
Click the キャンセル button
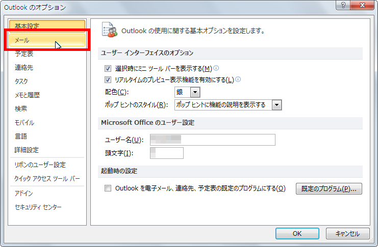pyautogui.click(x=347, y=234)
